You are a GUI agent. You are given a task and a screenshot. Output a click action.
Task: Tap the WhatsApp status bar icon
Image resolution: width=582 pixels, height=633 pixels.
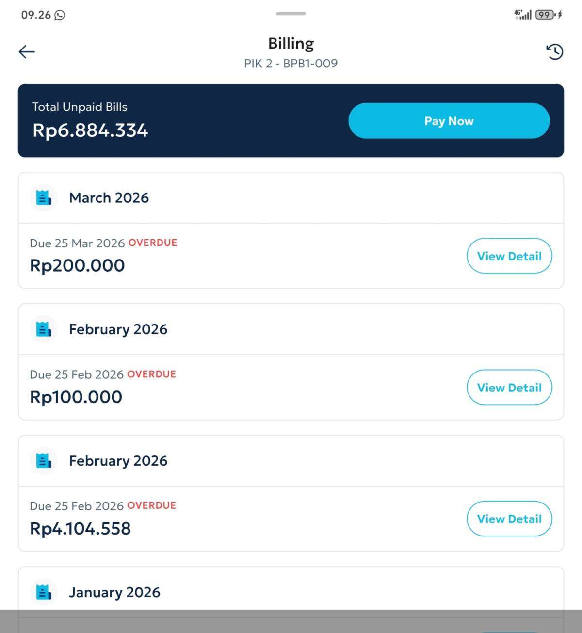tap(60, 15)
